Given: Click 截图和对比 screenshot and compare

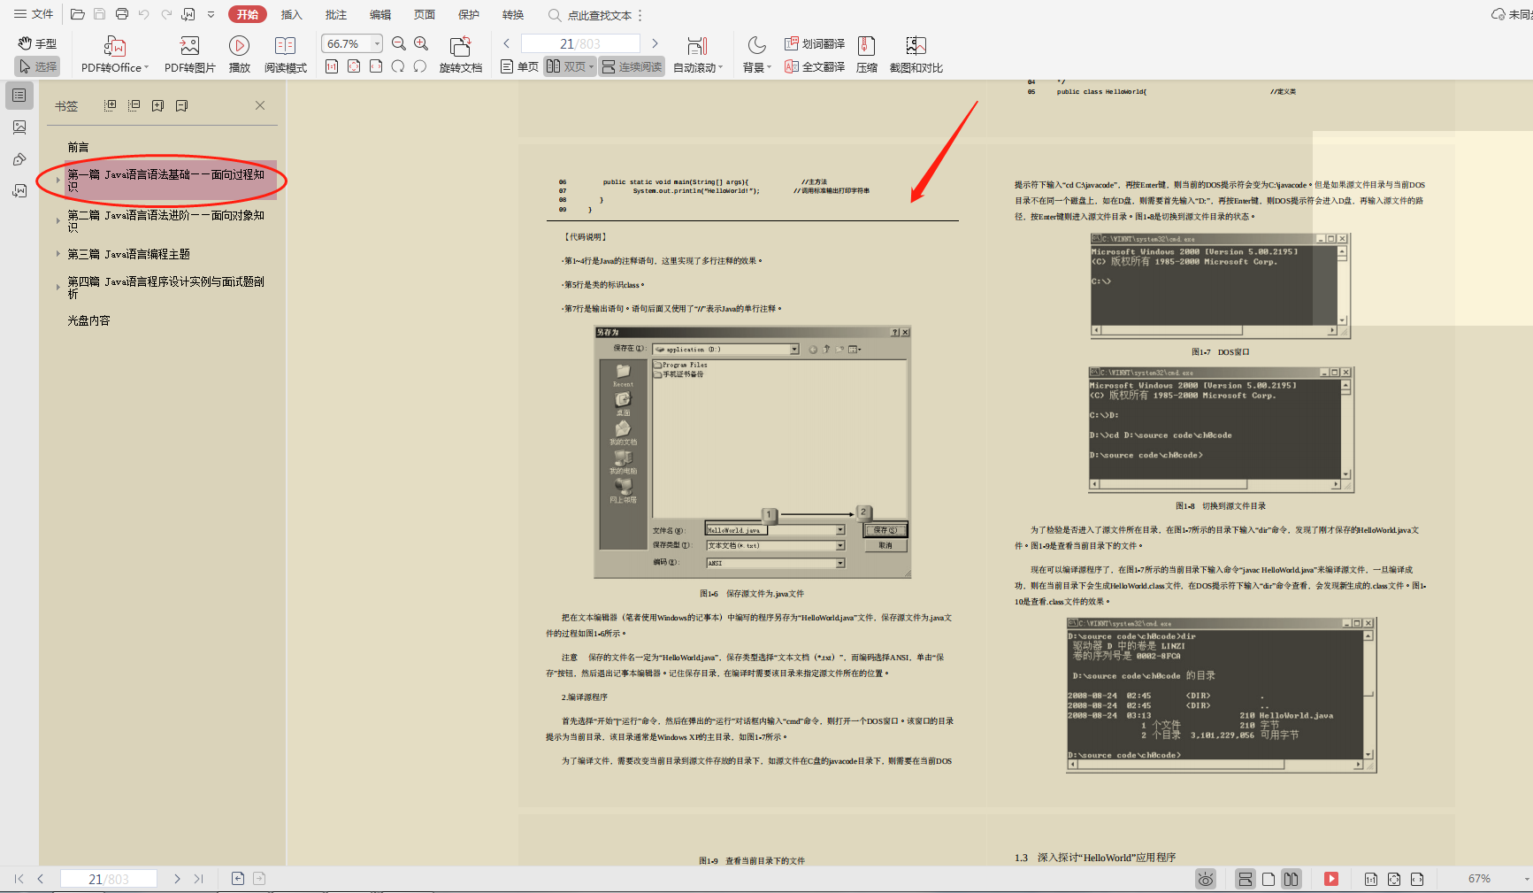Looking at the screenshot, I should pyautogui.click(x=916, y=55).
